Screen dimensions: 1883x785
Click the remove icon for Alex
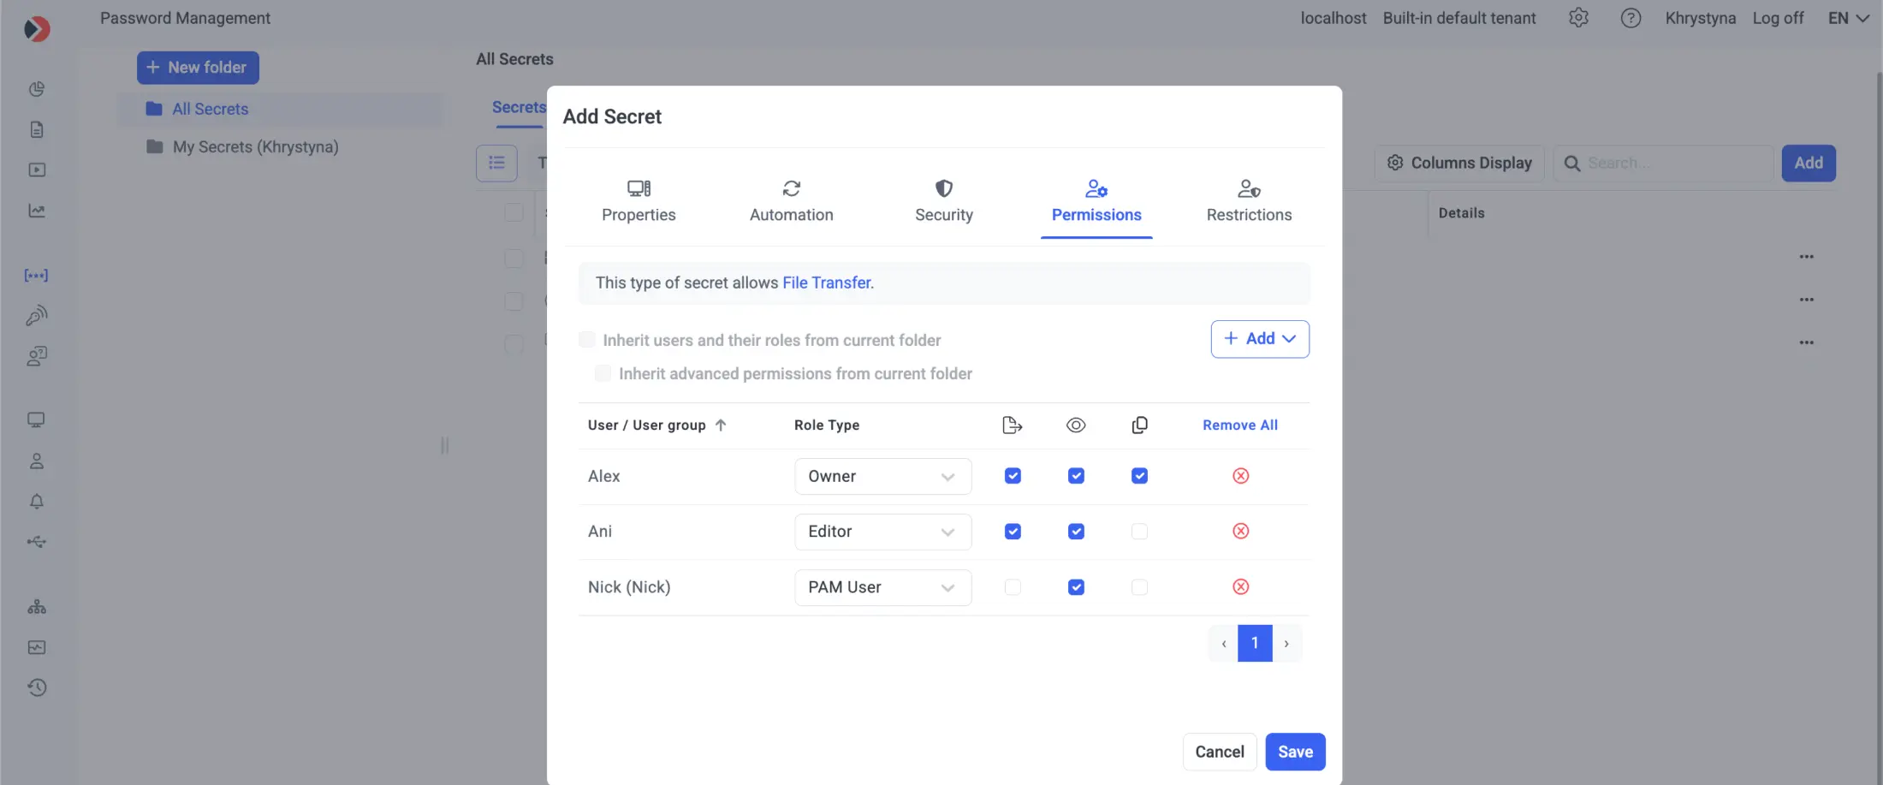1240,476
